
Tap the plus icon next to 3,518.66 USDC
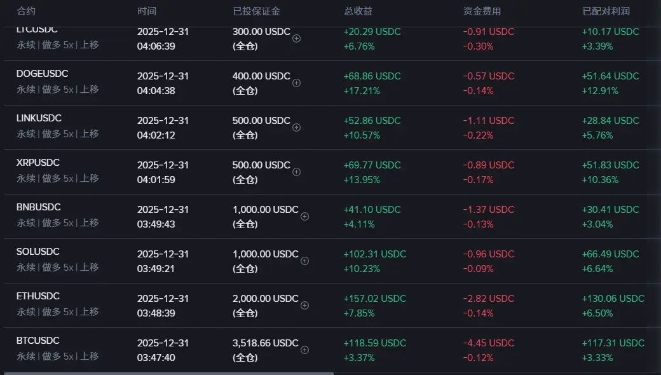304,350
